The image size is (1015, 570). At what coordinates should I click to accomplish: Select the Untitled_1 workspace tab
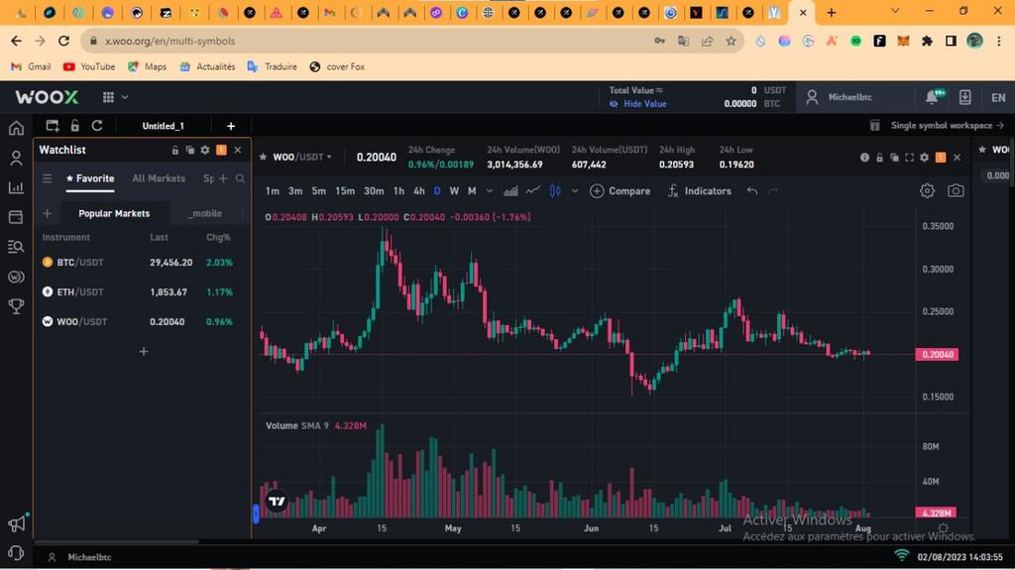point(164,126)
